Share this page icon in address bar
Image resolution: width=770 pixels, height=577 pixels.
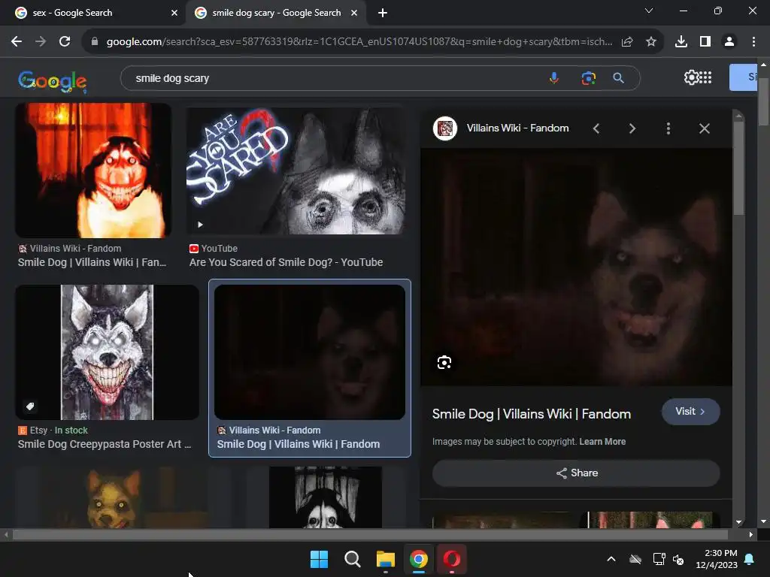coord(627,42)
